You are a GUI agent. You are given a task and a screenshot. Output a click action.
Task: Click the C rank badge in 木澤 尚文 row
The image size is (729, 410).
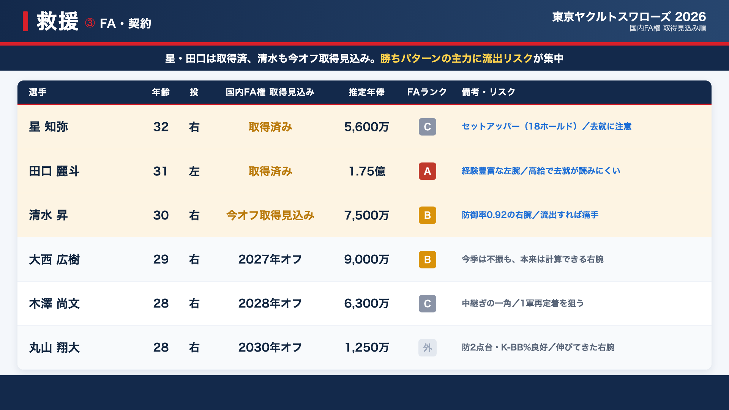[427, 304]
